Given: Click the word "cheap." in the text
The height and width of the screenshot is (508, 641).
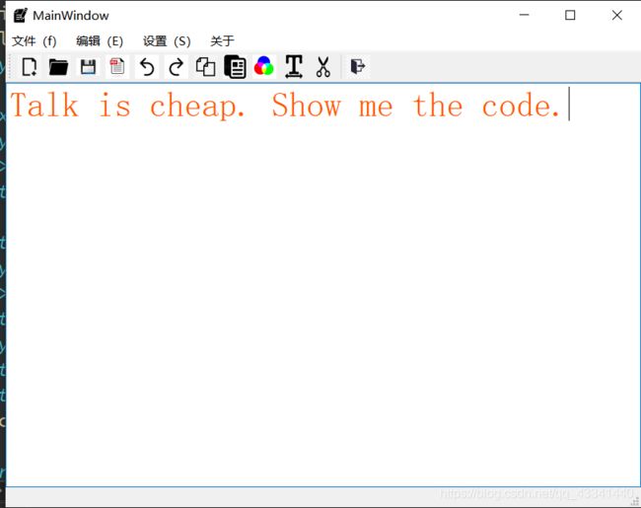Looking at the screenshot, I should (x=197, y=107).
